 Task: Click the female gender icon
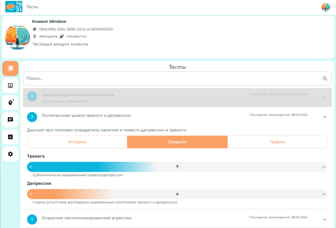(x=35, y=36)
